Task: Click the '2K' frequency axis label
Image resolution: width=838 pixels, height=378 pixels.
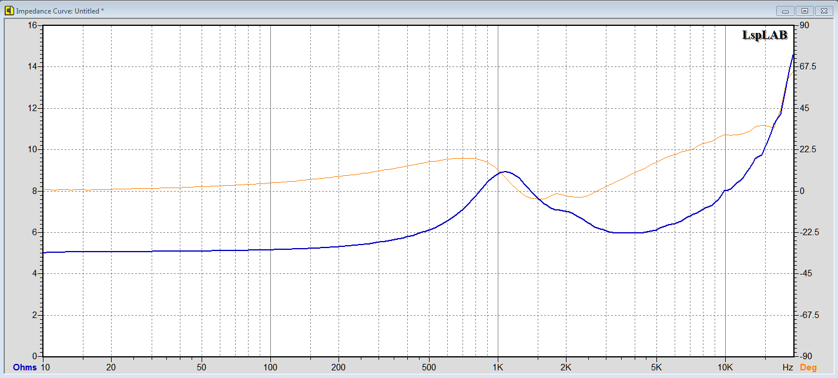Action: [x=567, y=367]
